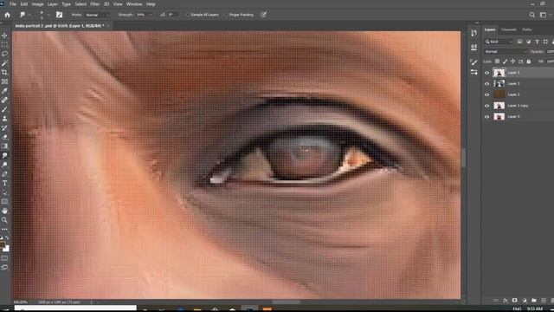Select the History Brush tool
554x312 pixels.
[x=4, y=127]
